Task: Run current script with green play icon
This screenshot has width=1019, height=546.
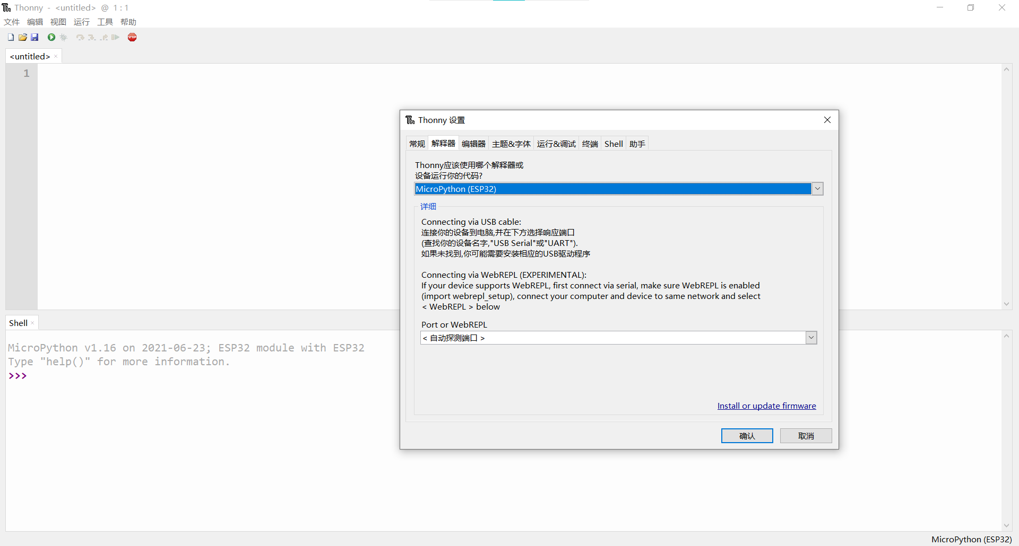Action: pyautogui.click(x=51, y=37)
